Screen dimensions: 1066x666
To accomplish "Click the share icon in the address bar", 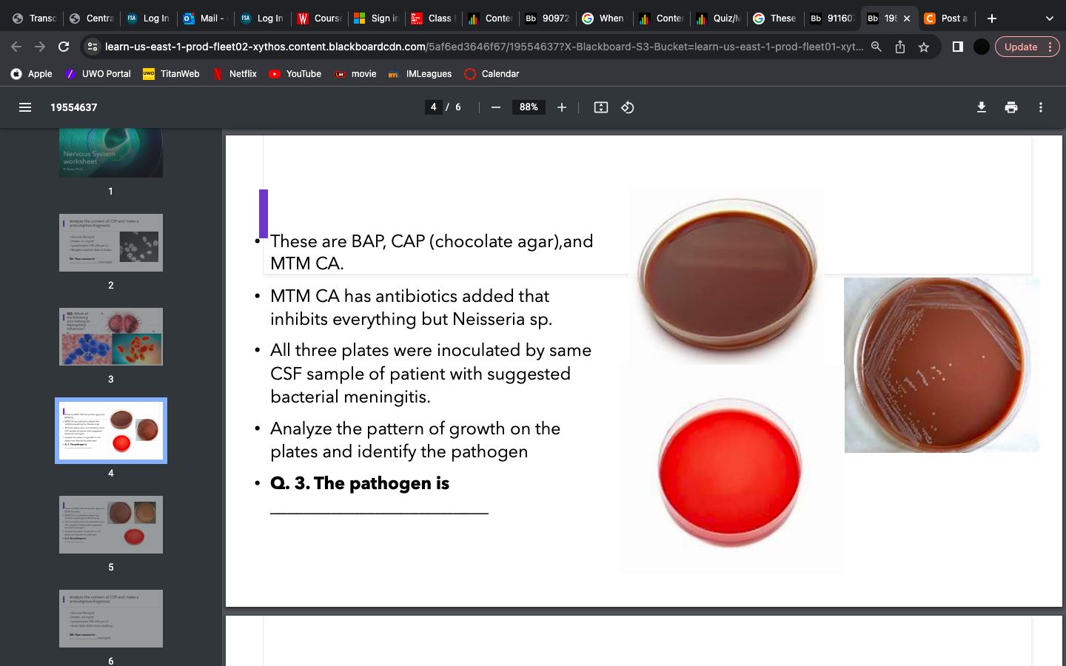I will 899,46.
